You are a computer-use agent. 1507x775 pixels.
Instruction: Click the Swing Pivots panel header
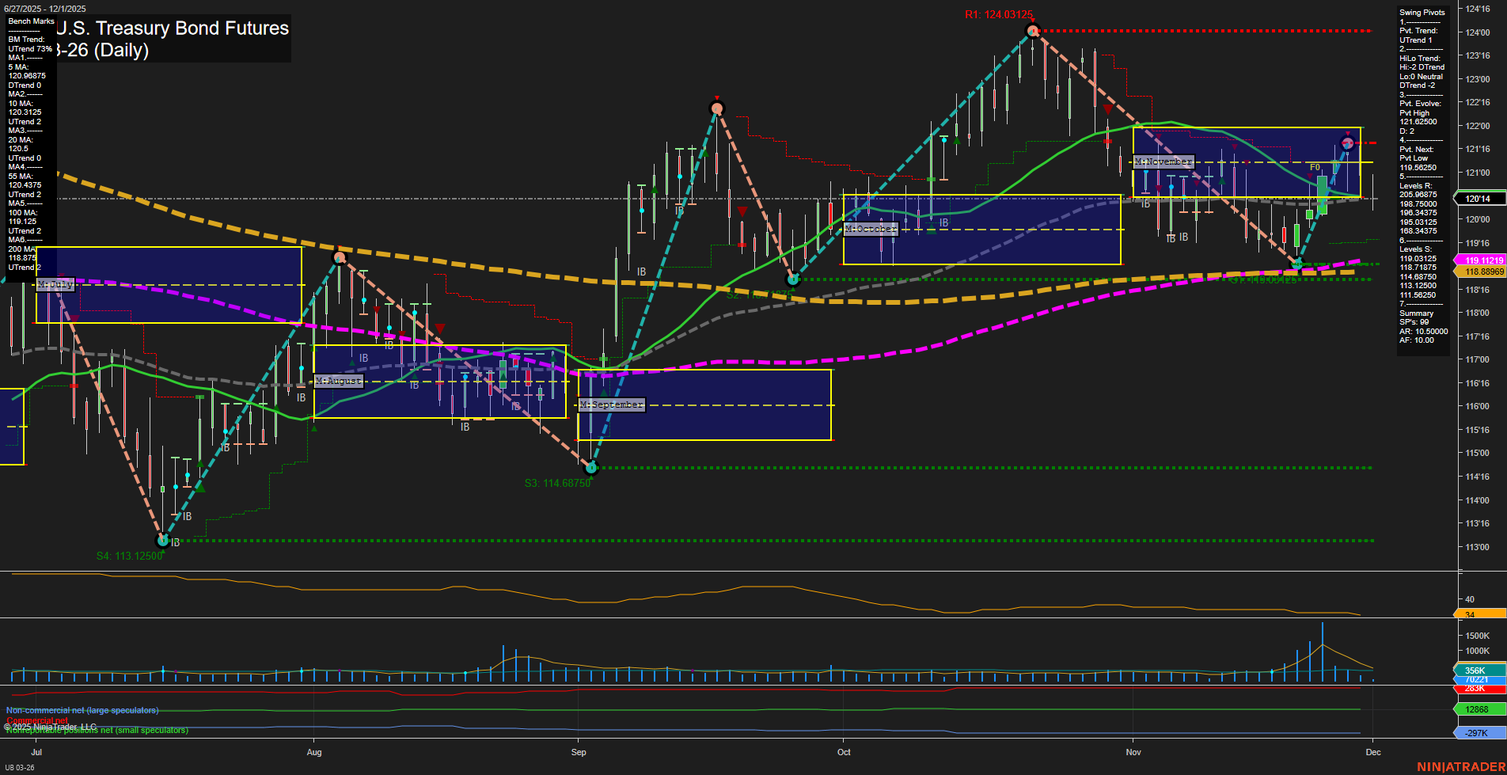click(x=1422, y=13)
